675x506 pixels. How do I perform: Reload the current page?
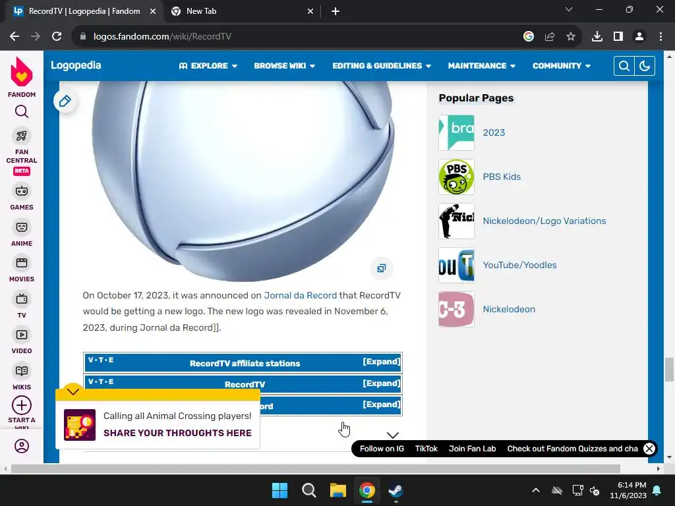57,37
